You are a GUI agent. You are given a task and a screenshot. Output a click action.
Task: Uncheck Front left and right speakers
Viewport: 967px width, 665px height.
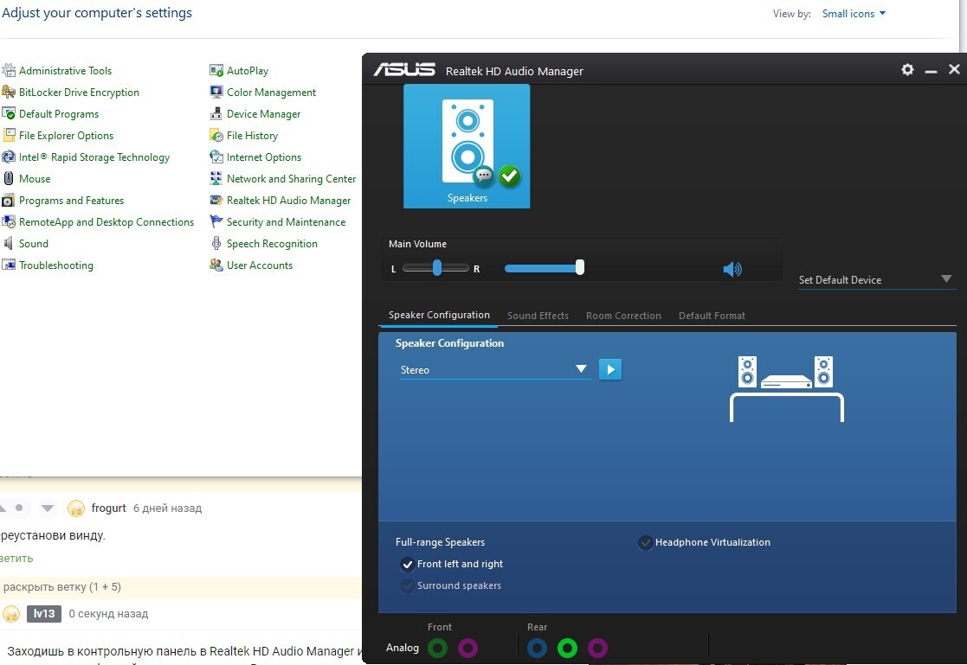[408, 565]
